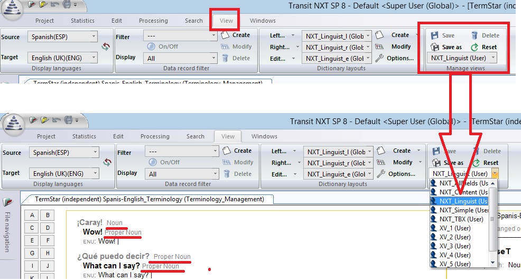Select the Spanis-English_Terminology document tab
Viewport: 521px width, 280px height.
tap(149, 199)
